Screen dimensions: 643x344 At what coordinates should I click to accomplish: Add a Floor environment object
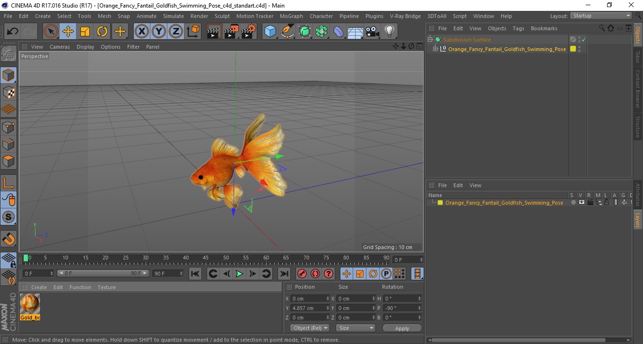point(356,32)
